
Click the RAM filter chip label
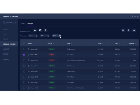pos(43,36)
